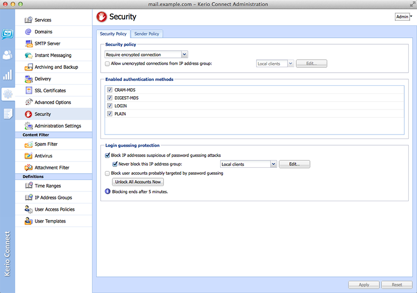
Task: Open the Admin user menu
Action: click(x=403, y=17)
